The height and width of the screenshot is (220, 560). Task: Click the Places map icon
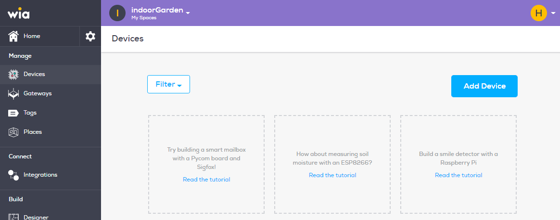pyautogui.click(x=13, y=132)
